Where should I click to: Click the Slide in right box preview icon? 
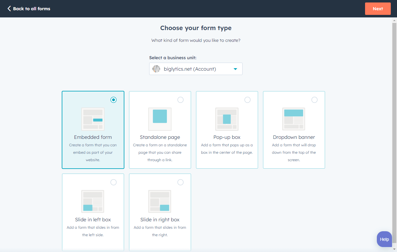tap(160, 201)
